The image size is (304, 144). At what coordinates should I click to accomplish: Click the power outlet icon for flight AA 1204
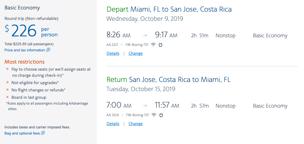coord(161,115)
